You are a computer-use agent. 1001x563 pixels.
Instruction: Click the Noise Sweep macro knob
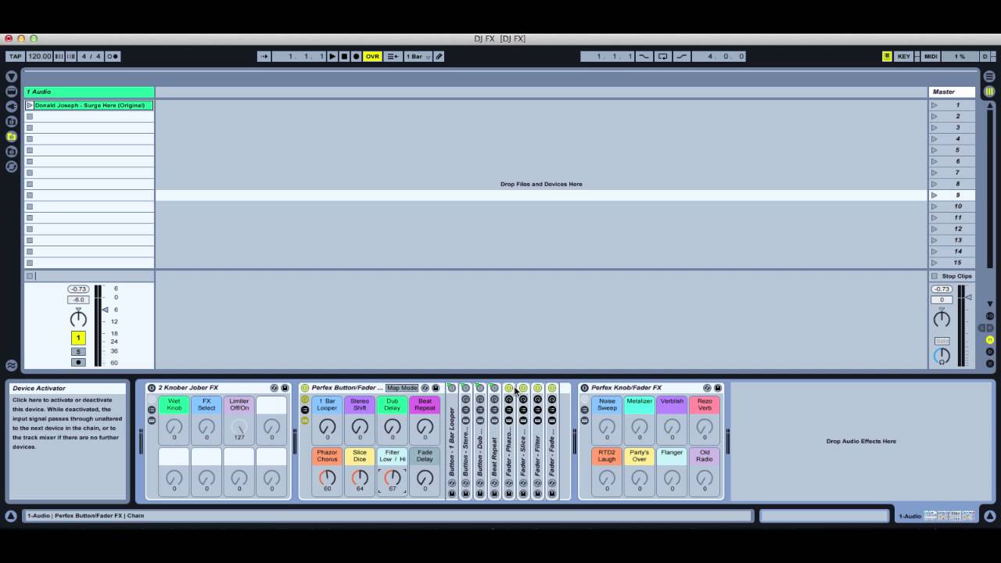pos(607,427)
